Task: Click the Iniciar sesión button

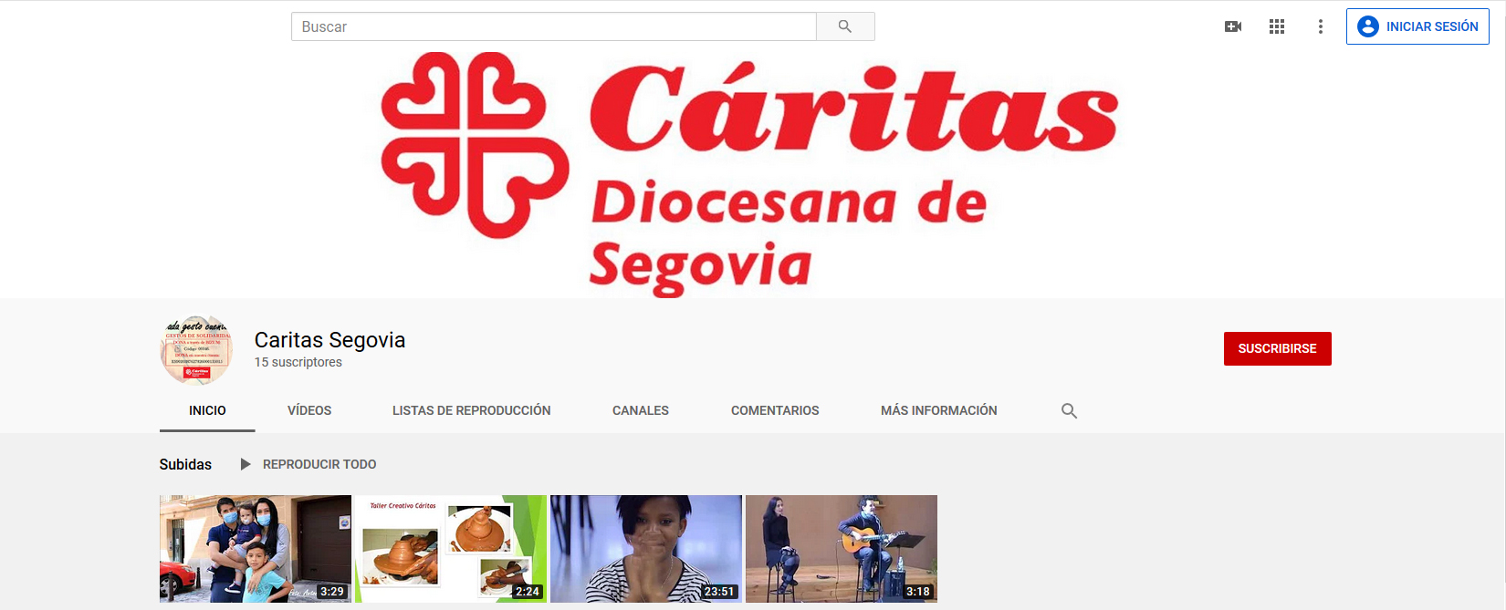Action: click(x=1417, y=26)
